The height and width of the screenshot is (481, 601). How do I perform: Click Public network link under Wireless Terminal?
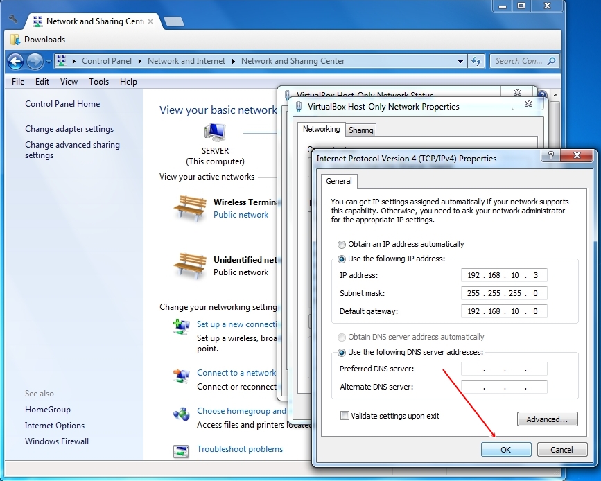(241, 215)
